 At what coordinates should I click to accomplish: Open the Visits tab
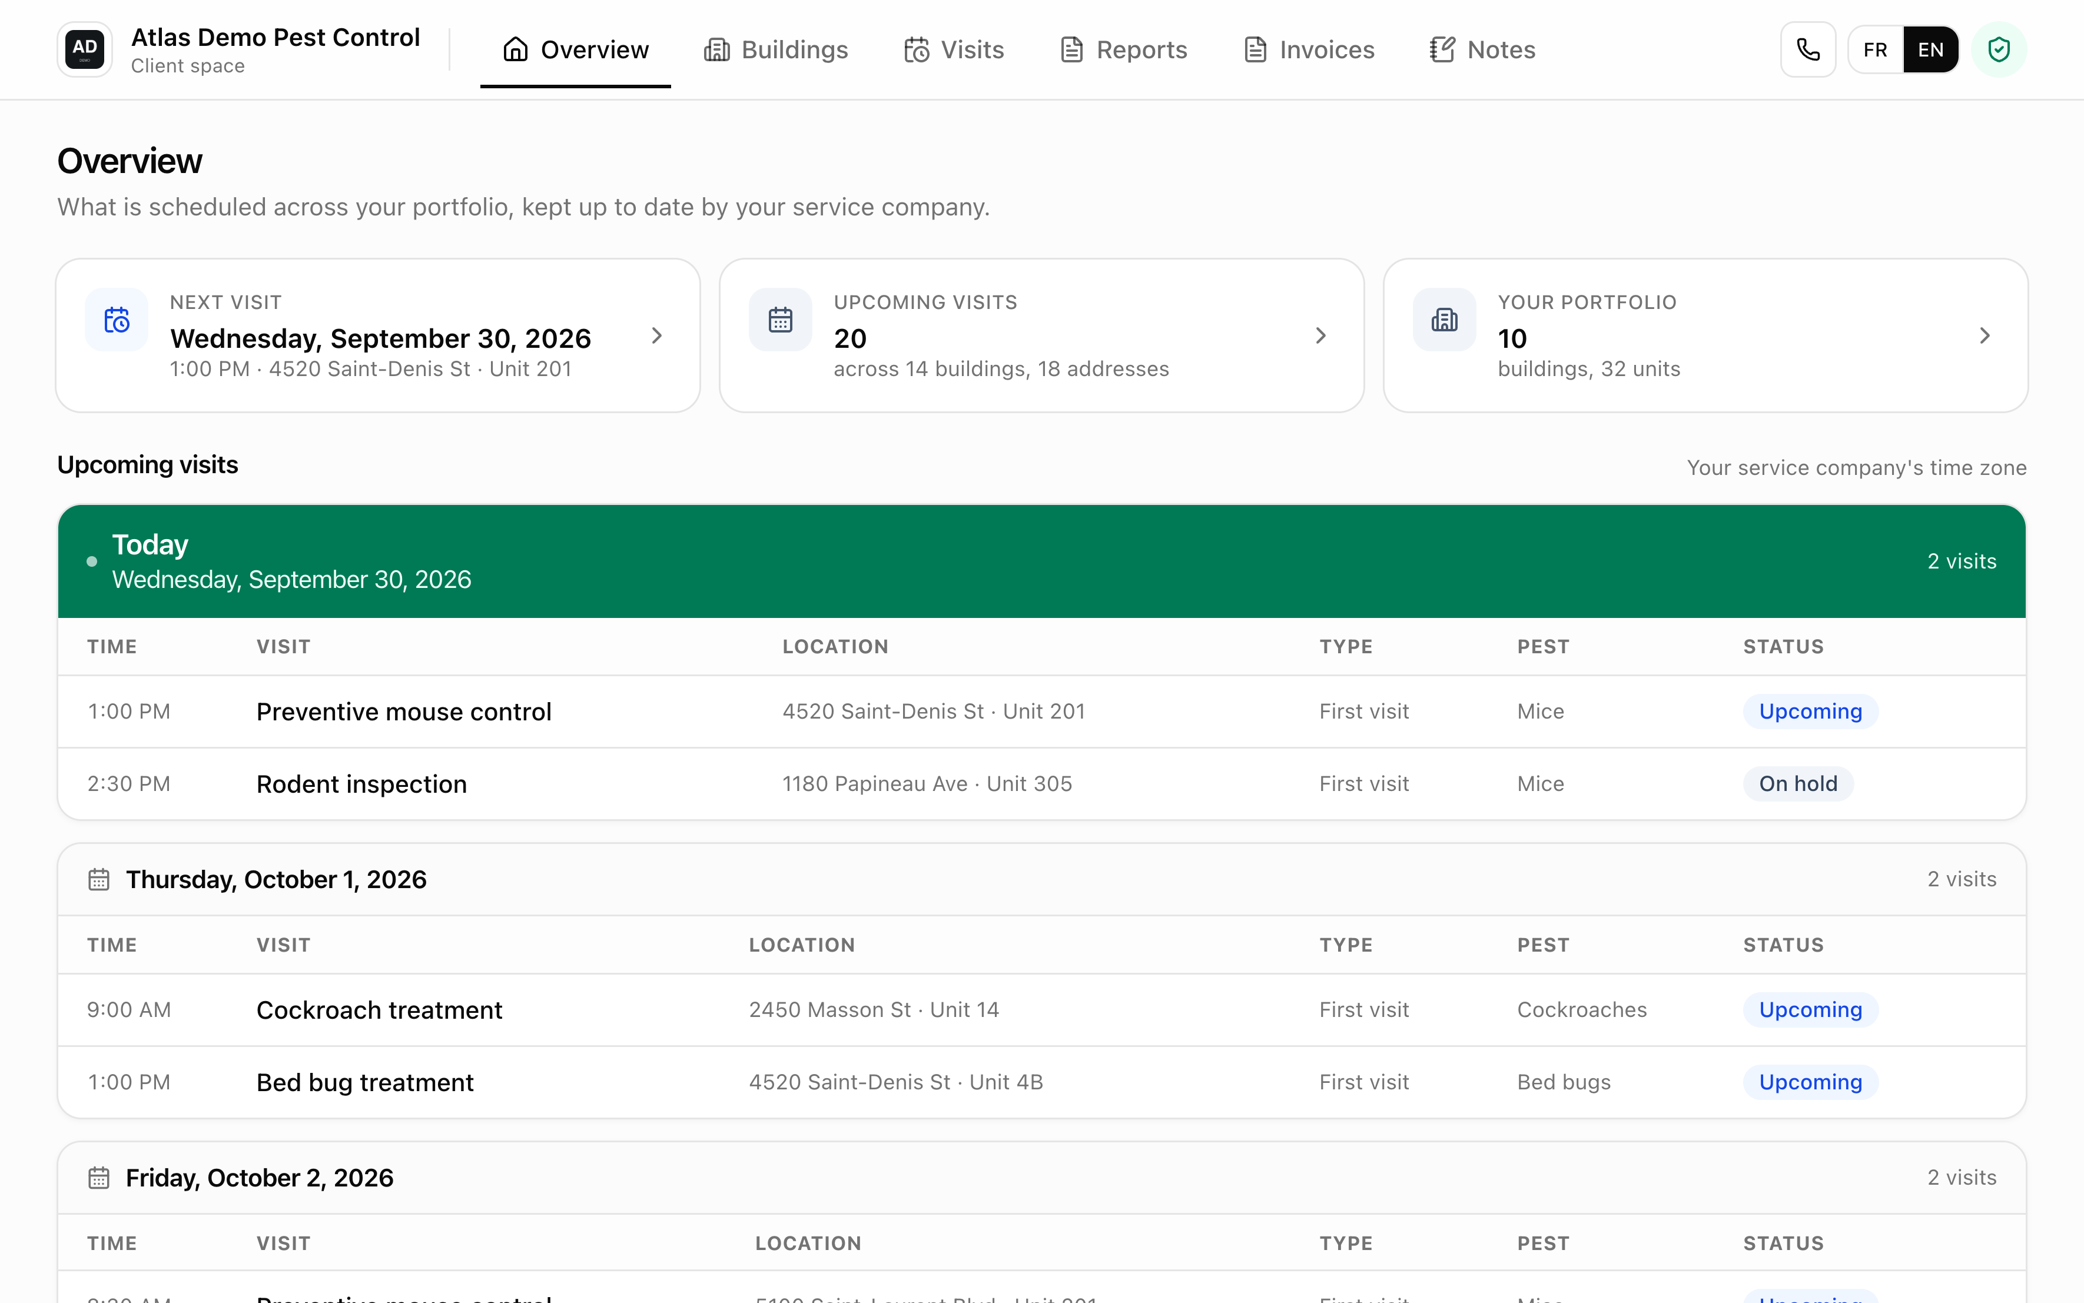[x=954, y=50]
